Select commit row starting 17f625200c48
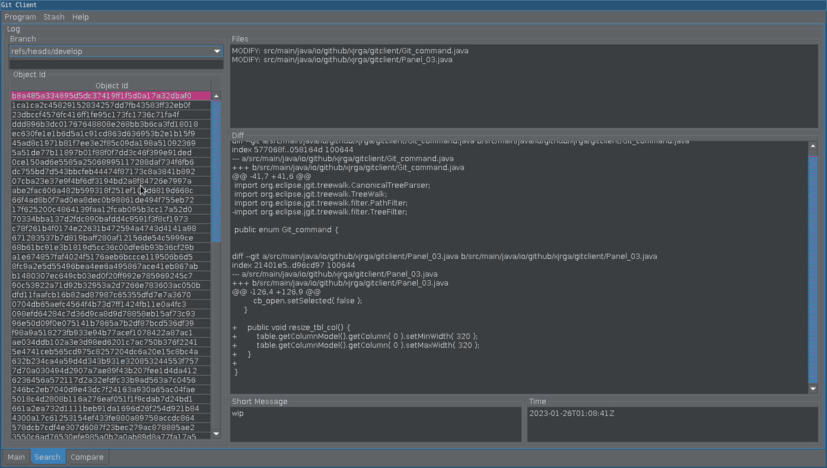Image resolution: width=827 pixels, height=468 pixels. [111, 209]
